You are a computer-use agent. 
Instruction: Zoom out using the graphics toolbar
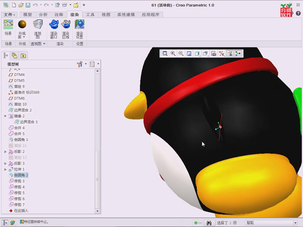click(x=181, y=53)
